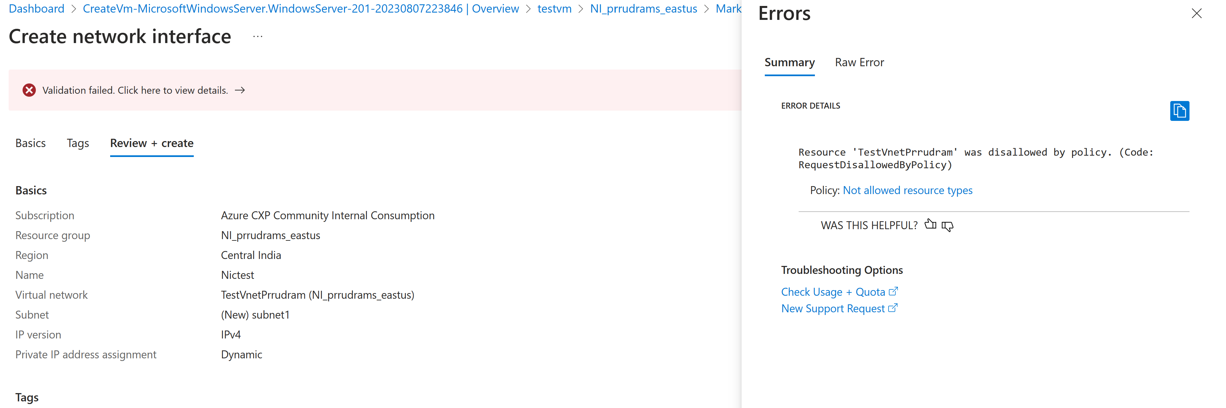The image size is (1226, 408).
Task: Click the Mark breadcrumb link
Action: (x=728, y=9)
